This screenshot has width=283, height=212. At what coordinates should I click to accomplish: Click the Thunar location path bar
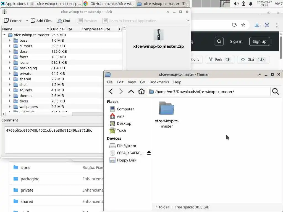click(208, 92)
